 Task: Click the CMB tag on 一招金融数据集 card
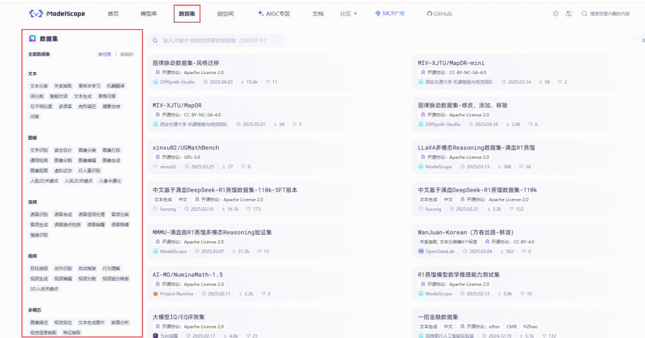[x=511, y=327]
